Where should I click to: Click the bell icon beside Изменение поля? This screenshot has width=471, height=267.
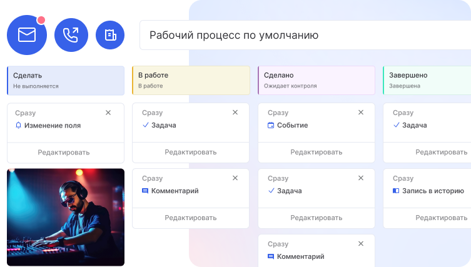click(18, 125)
